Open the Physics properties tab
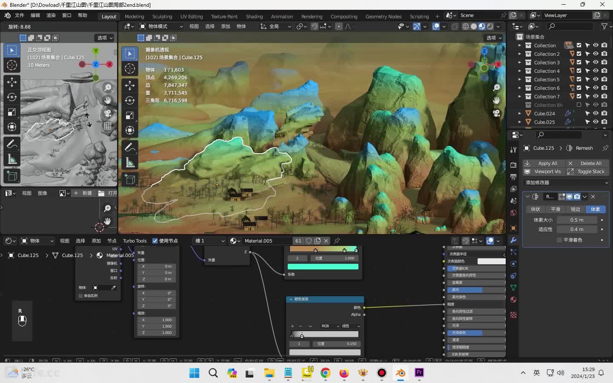 coord(513,264)
